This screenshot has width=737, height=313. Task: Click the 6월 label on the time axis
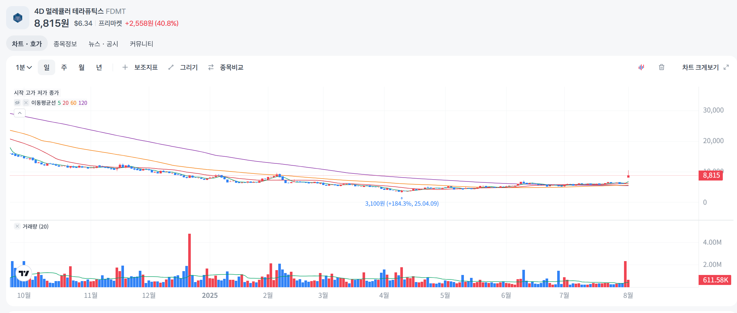(506, 295)
